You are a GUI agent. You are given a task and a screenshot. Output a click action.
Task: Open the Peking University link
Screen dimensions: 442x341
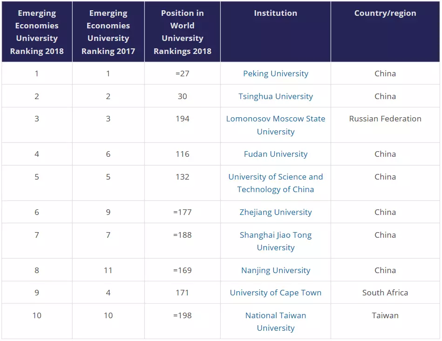point(275,74)
